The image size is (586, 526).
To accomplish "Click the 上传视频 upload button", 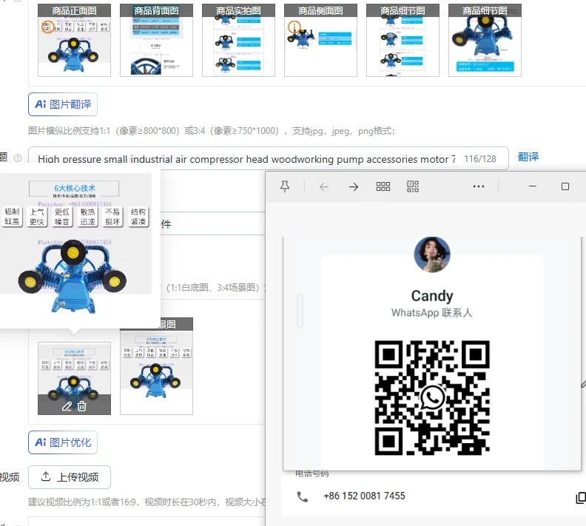I will click(70, 477).
